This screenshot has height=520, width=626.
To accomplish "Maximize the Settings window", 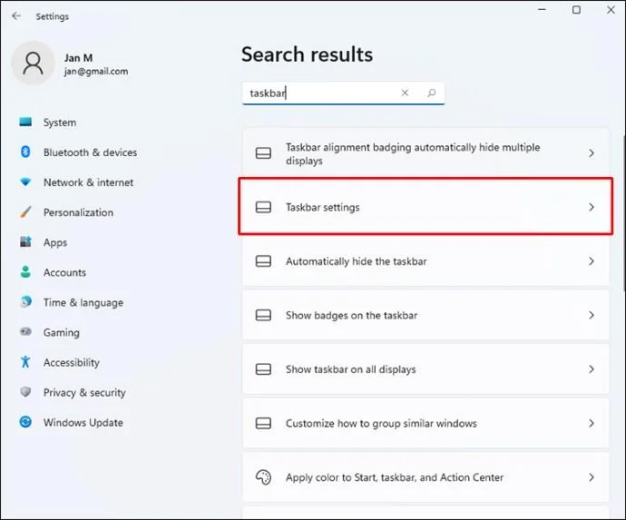I will click(576, 10).
